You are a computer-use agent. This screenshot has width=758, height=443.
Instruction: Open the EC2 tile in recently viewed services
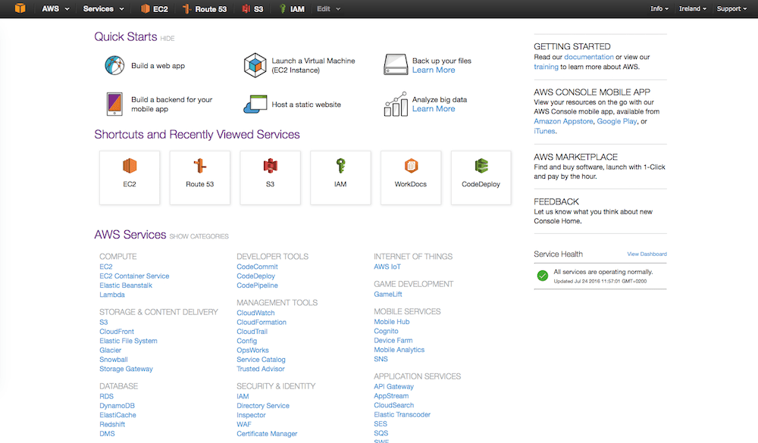[x=130, y=177]
